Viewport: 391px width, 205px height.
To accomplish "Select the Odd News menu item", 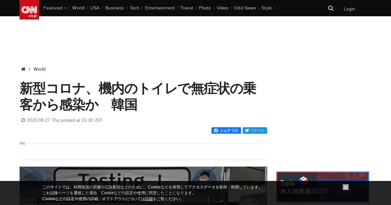I will click(245, 8).
